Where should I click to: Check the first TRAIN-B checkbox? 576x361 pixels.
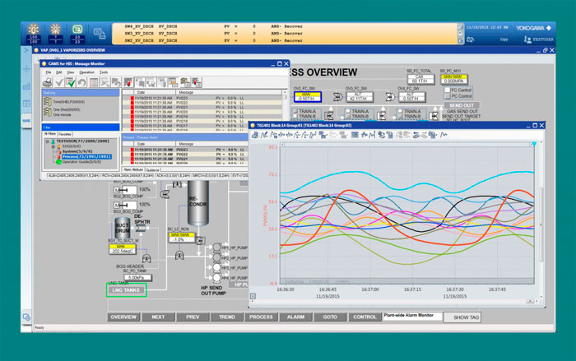pyautogui.click(x=297, y=117)
